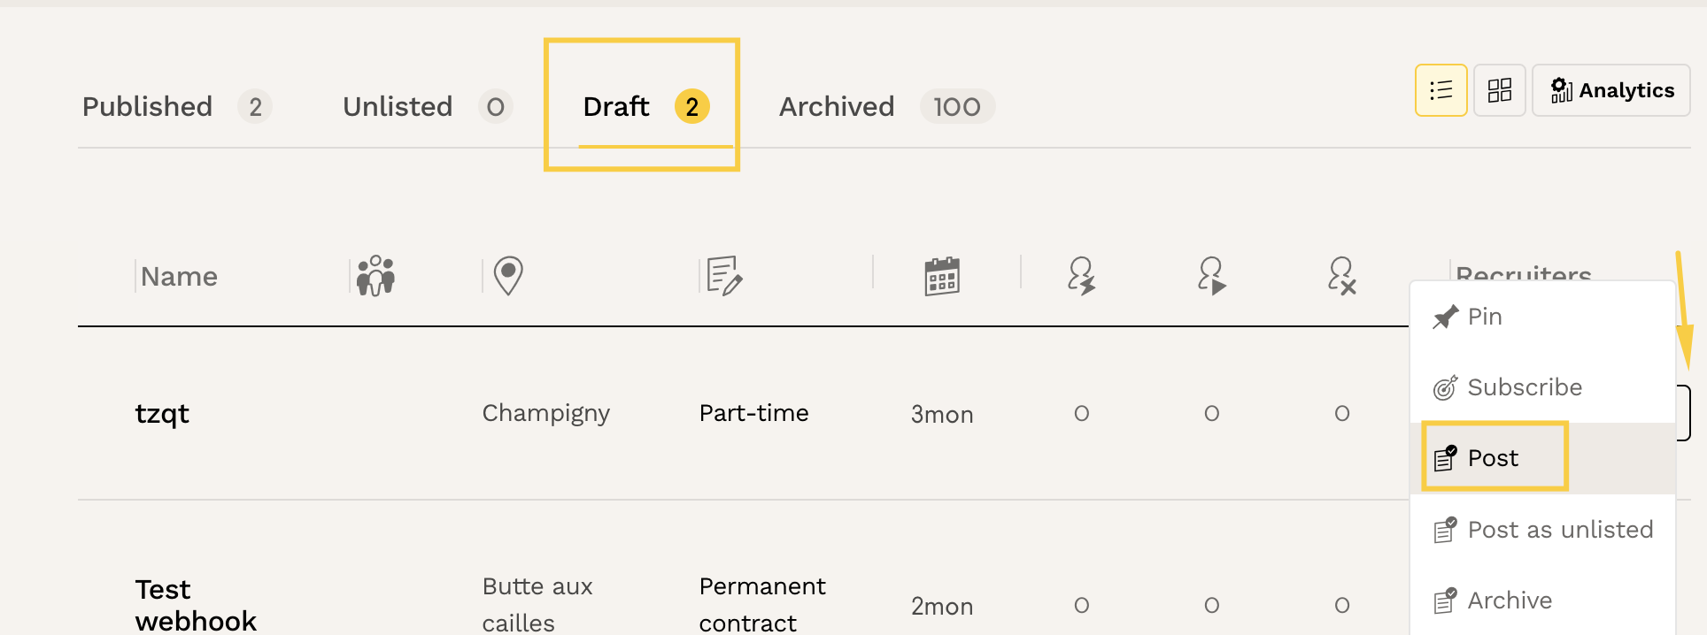Click the in-progress candidates column icon
Viewport: 1707px width, 635px height.
pos(1211,276)
